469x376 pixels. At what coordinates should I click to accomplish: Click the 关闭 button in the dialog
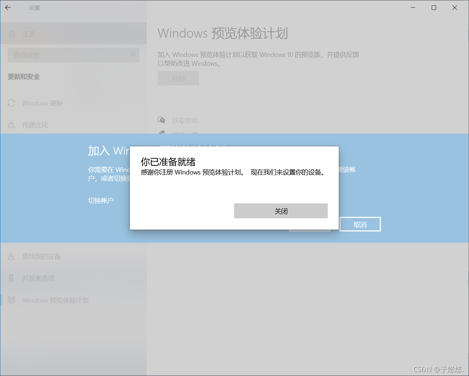click(x=281, y=211)
